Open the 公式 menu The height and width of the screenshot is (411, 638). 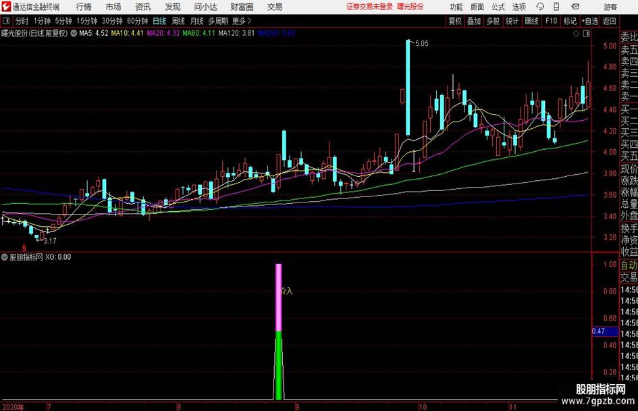coord(498,7)
